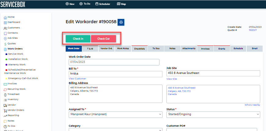
Task: Click the Invoices card icon
Action: [5, 84]
